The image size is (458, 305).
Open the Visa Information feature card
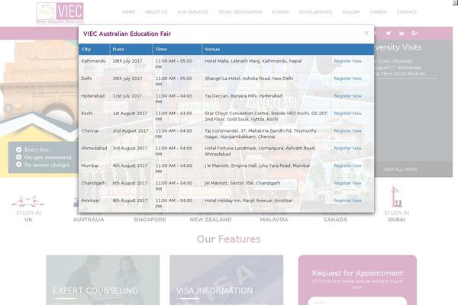pos(227,280)
